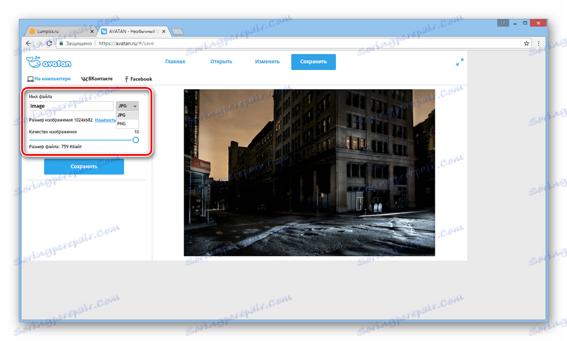Choose the Facebook save tab
The image size is (567, 341).
138,79
